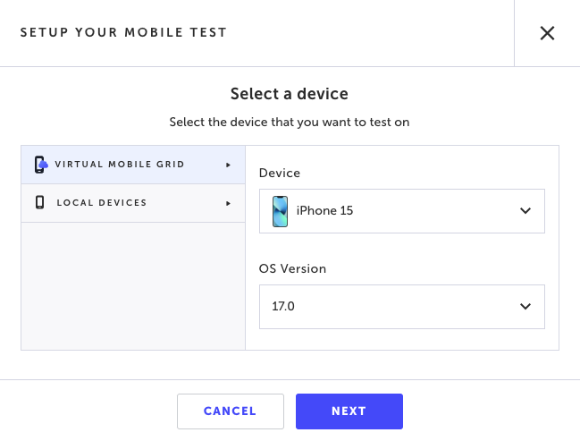Click 'Select the device that you want' subtitle
Image resolution: width=580 pixels, height=441 pixels.
click(290, 123)
